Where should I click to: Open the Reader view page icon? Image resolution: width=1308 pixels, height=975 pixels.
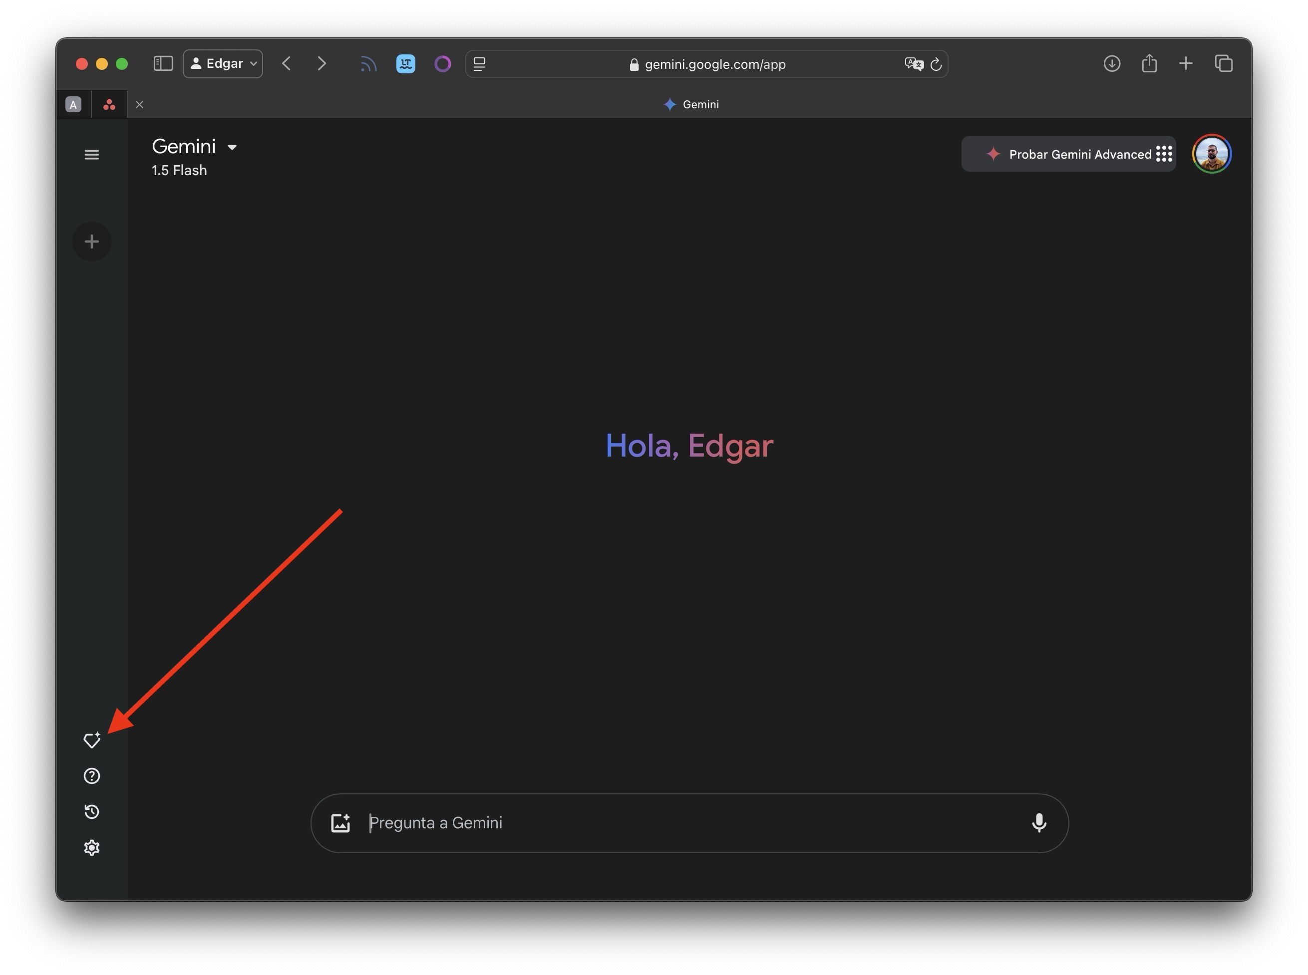[479, 64]
